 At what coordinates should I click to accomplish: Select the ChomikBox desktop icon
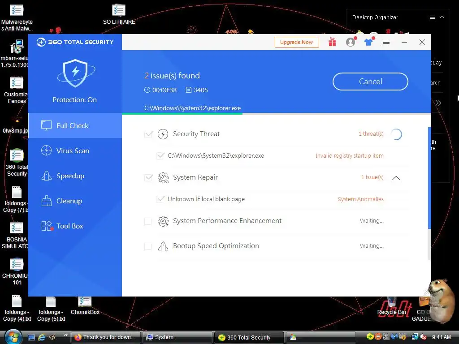pos(85,305)
